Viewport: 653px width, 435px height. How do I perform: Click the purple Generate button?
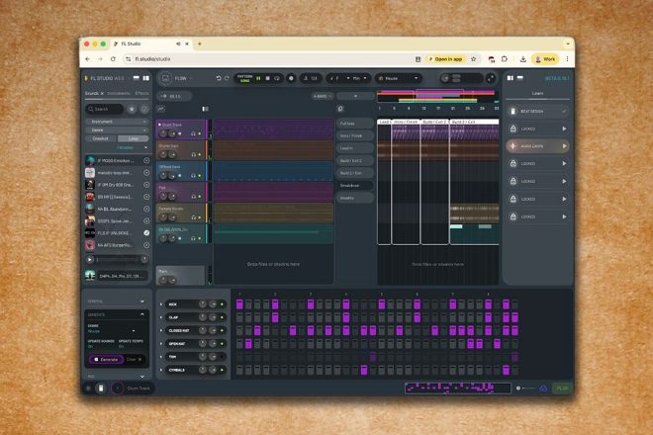[108, 359]
